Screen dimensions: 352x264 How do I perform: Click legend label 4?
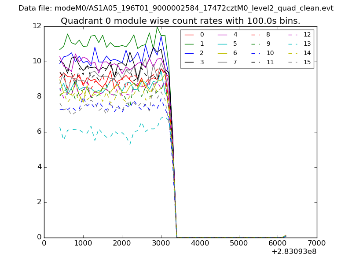tap(235, 34)
